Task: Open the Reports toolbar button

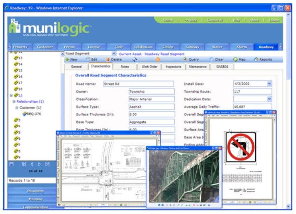Action: pos(263,59)
